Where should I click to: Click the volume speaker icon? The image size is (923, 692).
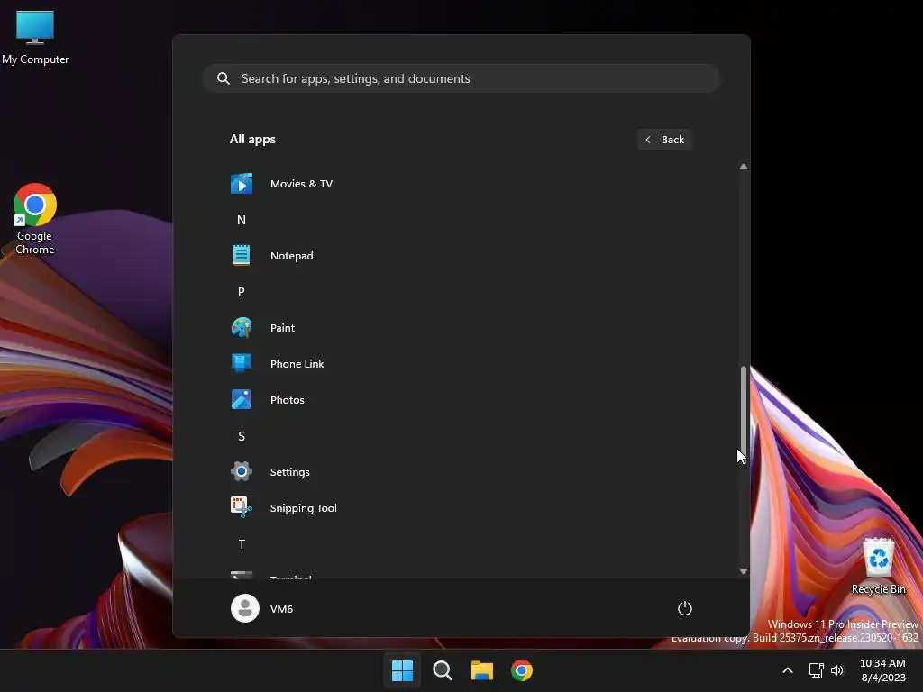(837, 670)
